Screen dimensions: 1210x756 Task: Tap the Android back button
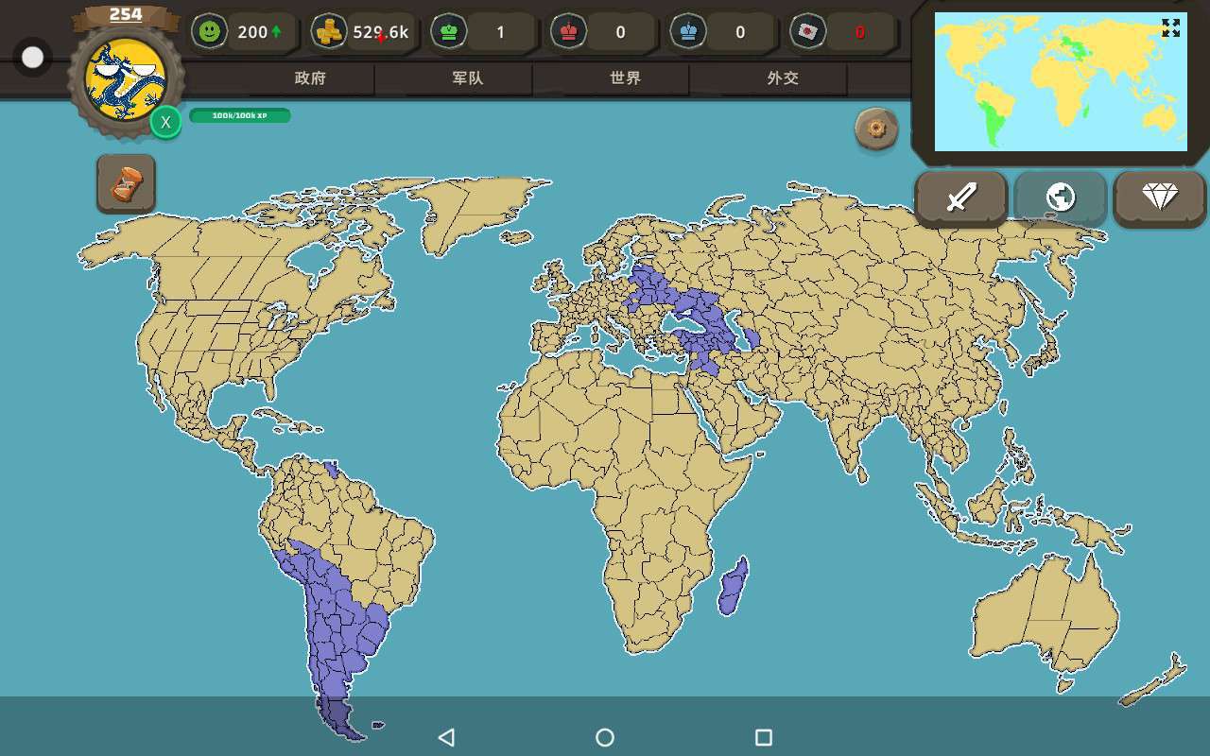pyautogui.click(x=446, y=737)
